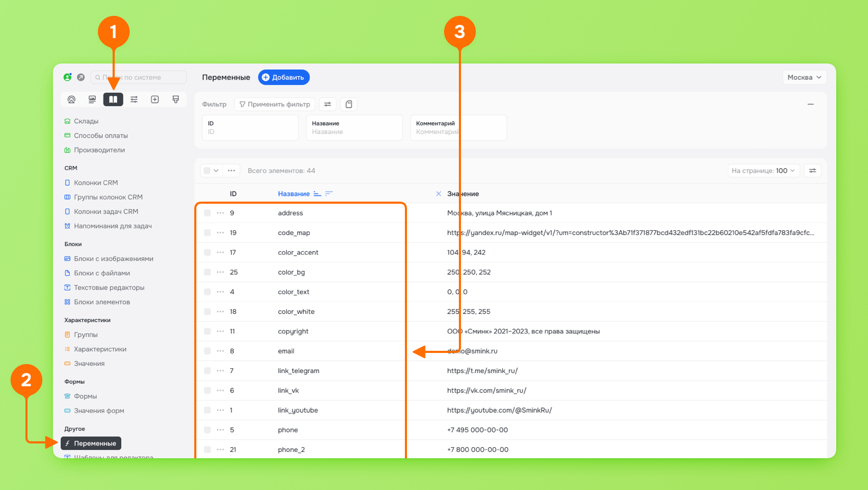Open Колонки CRM in the sidebar
The width and height of the screenshot is (868, 490).
tap(96, 183)
